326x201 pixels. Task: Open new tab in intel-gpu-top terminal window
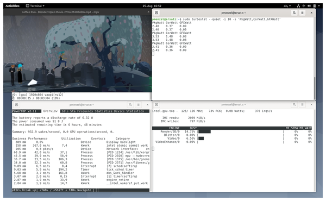156,104
